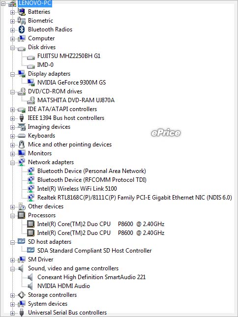Click the Intel Wireless WiFi Link 5100 icon
This screenshot has height=317, width=238.
31,189
